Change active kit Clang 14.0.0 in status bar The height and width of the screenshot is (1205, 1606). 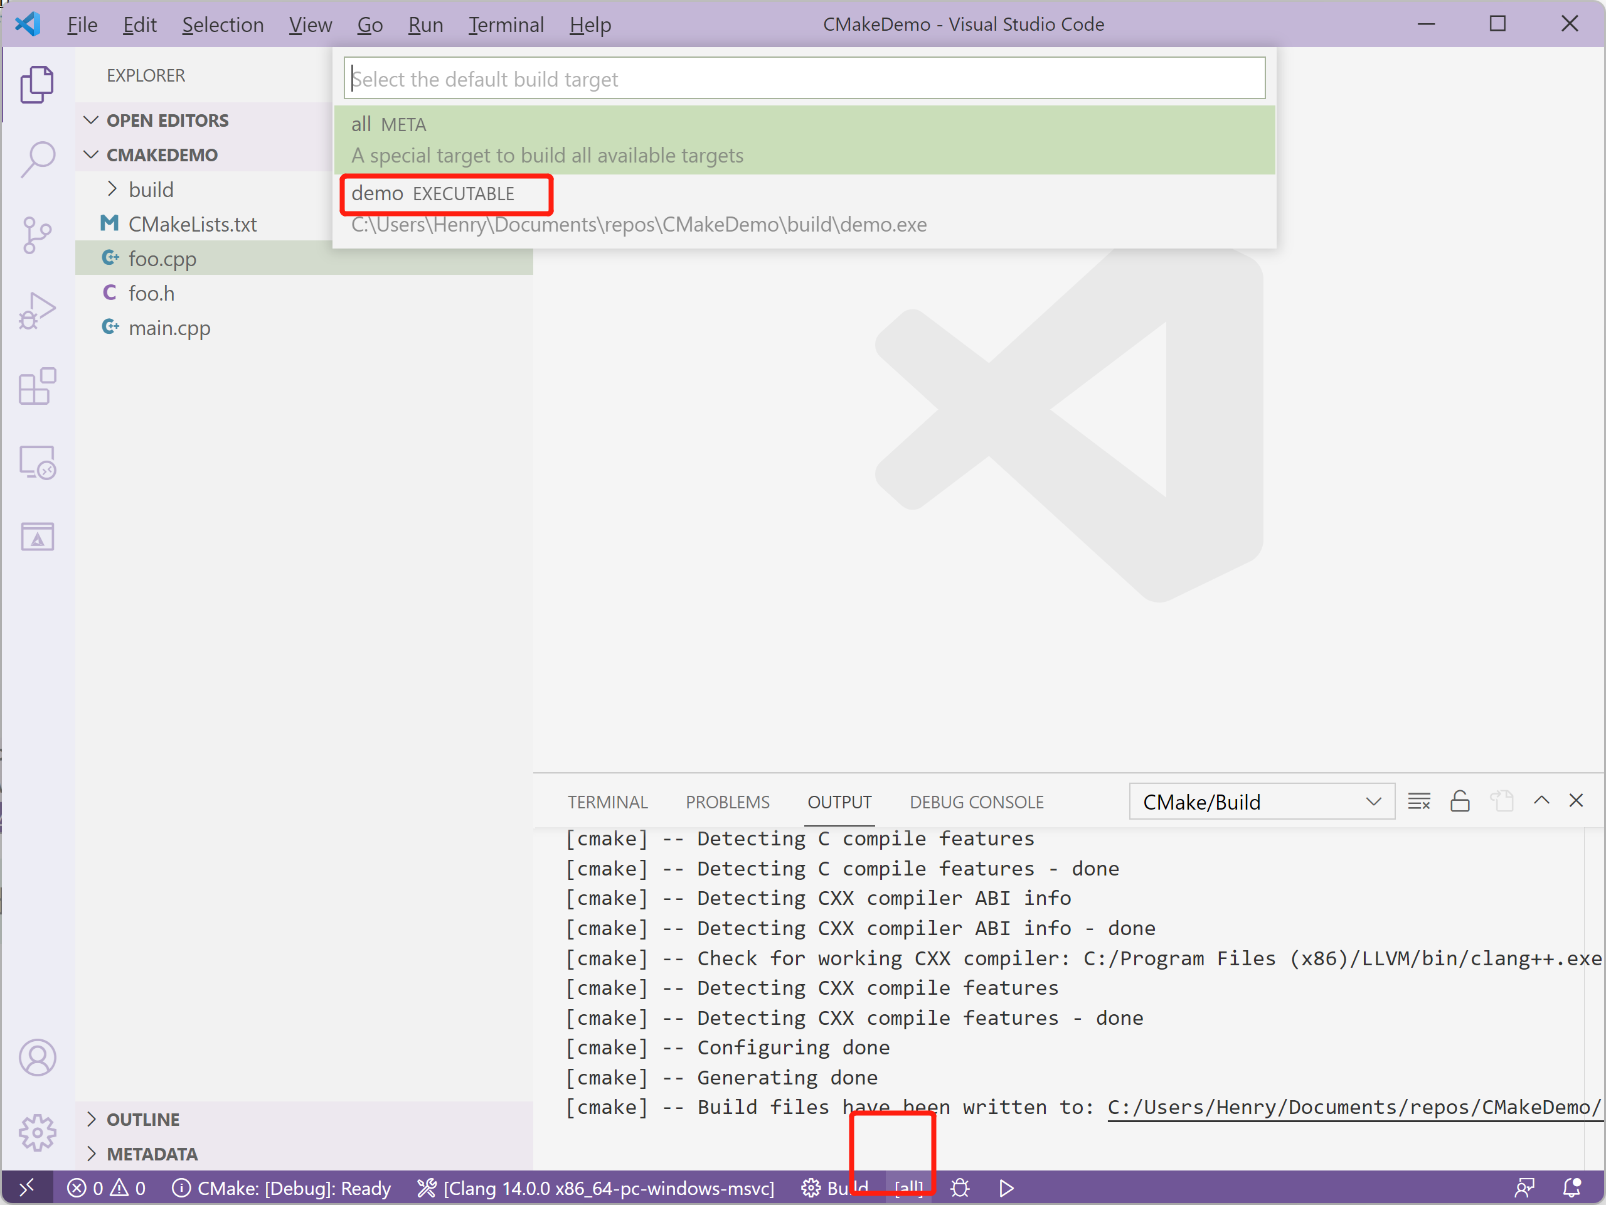click(x=595, y=1187)
